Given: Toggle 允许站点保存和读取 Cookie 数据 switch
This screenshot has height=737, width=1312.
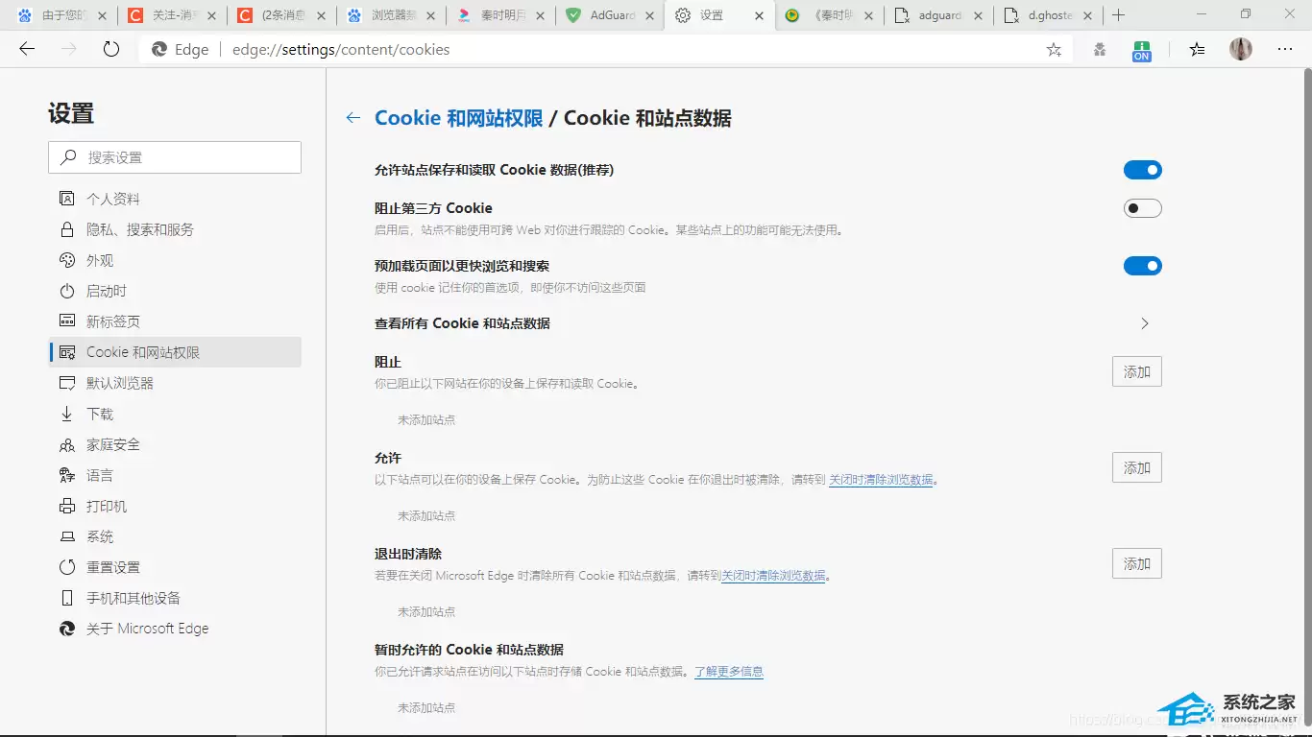Looking at the screenshot, I should [x=1143, y=170].
